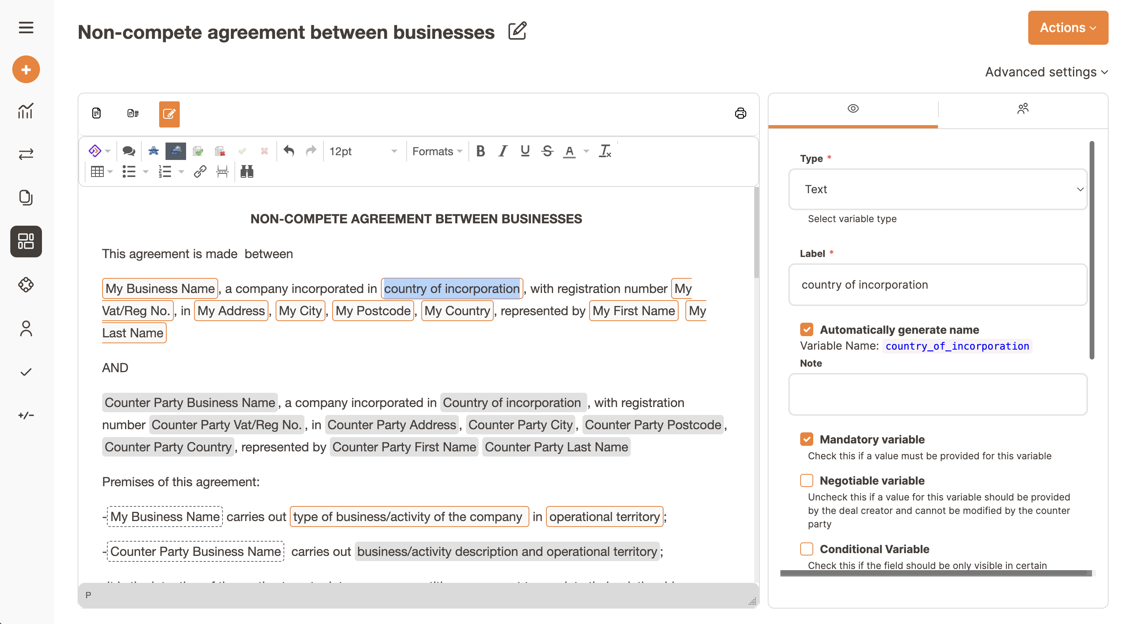Open the Type variable dropdown
Screen dimensions: 1130x624
pyautogui.click(x=938, y=189)
